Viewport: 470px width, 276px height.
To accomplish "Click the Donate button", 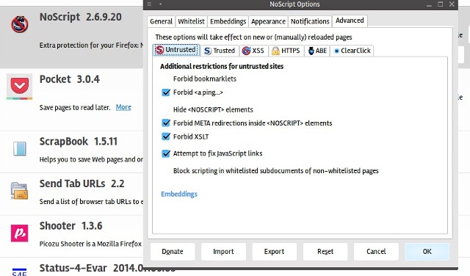I will tap(173, 252).
